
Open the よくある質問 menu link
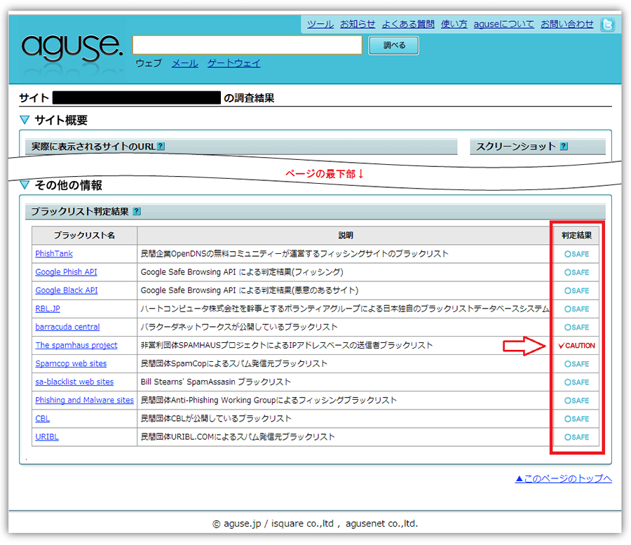[x=408, y=24]
